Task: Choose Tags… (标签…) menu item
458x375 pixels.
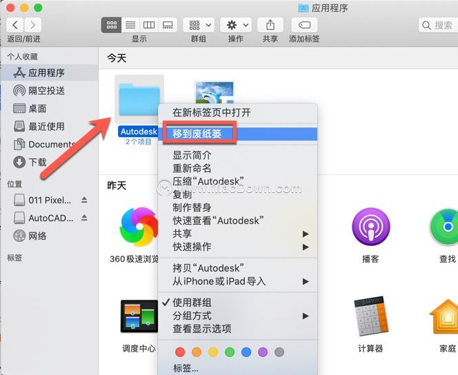Action: coord(237,368)
